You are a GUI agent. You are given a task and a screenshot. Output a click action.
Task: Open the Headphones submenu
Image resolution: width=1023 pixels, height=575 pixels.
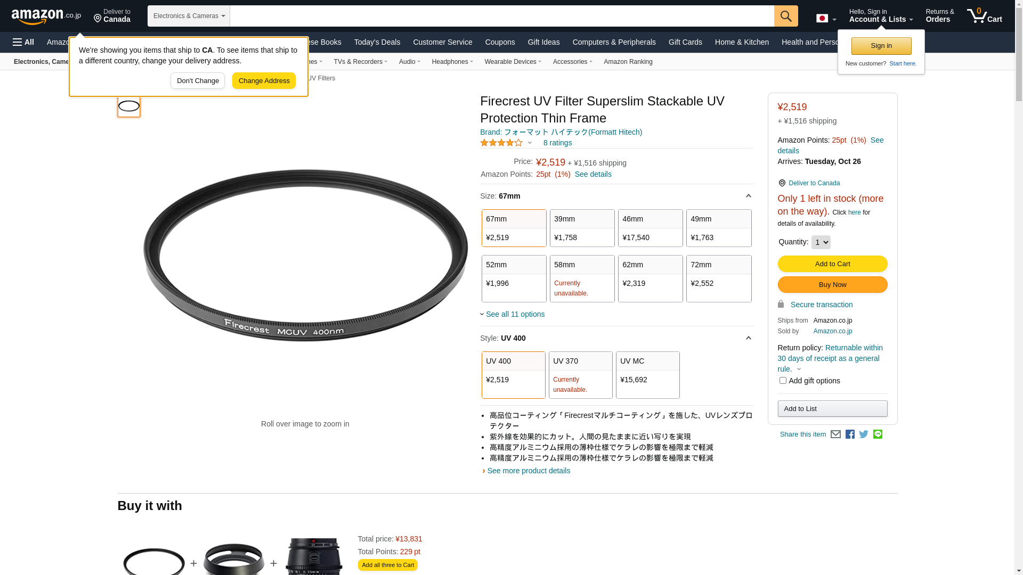point(452,62)
